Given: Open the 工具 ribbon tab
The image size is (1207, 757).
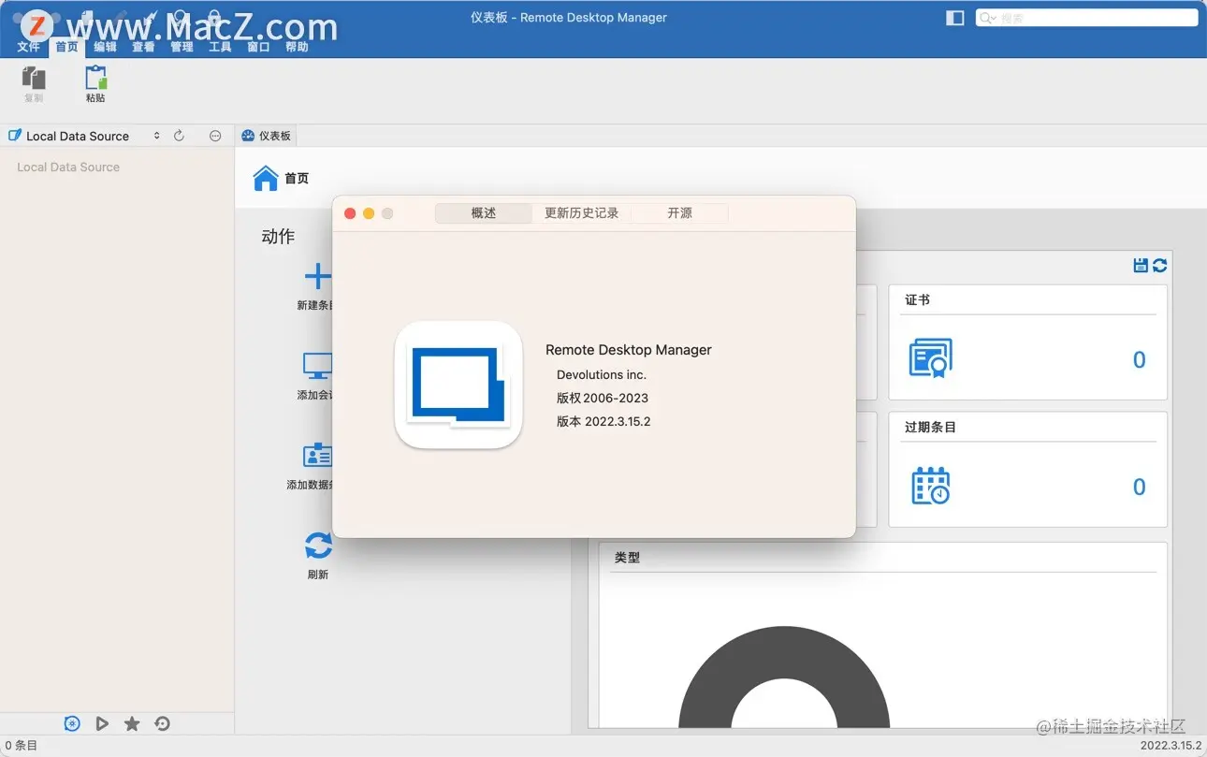Looking at the screenshot, I should point(220,47).
